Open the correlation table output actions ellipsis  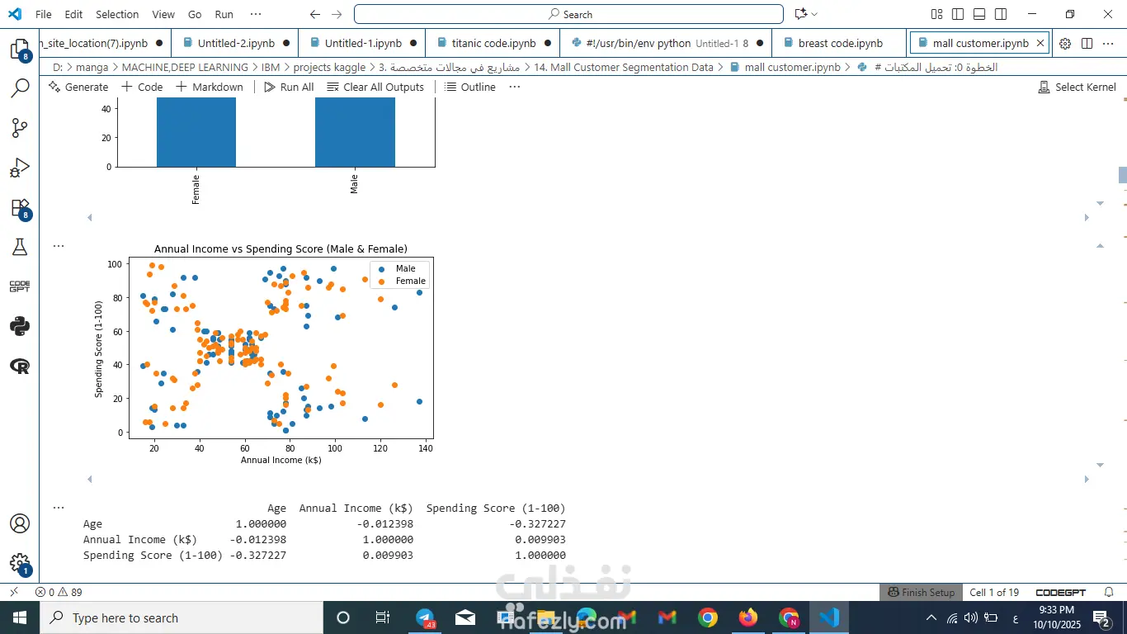59,507
